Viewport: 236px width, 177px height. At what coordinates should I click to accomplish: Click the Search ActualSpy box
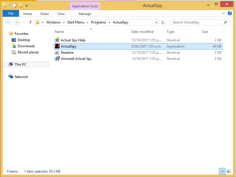pyautogui.click(x=200, y=22)
